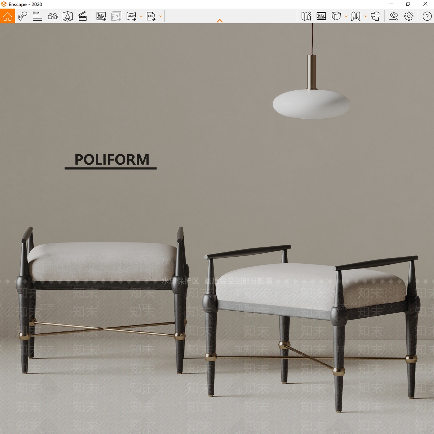
Task: Open the site context map icon
Action: pos(306,16)
